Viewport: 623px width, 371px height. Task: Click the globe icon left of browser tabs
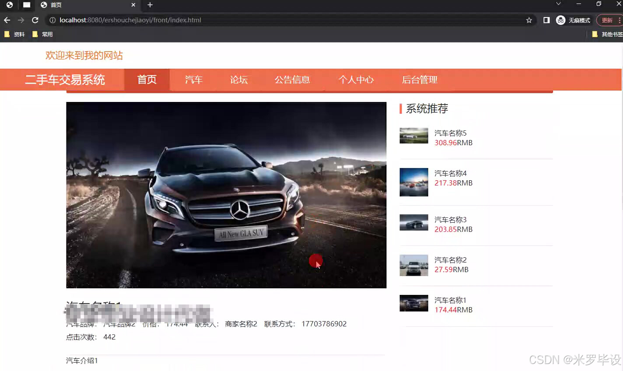10,5
